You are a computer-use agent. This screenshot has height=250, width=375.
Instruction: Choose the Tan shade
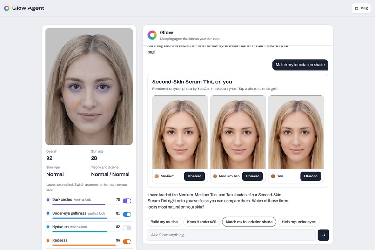point(311,176)
